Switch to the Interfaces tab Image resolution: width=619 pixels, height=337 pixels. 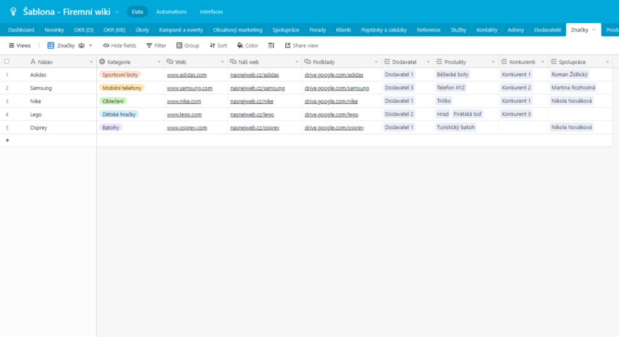pyautogui.click(x=211, y=12)
